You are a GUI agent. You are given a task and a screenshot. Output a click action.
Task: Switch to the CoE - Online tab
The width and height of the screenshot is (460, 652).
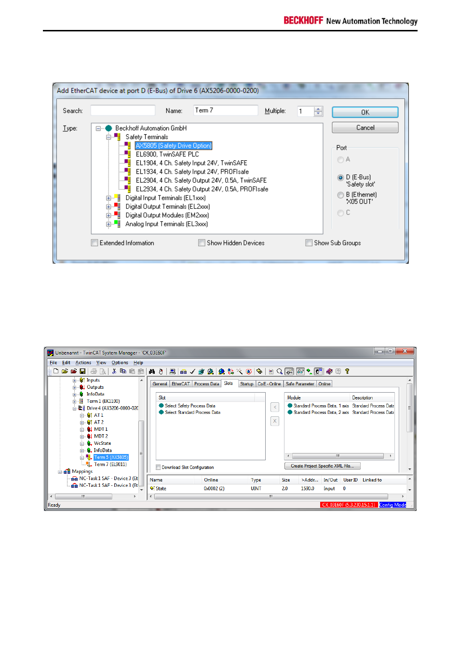tap(270, 384)
